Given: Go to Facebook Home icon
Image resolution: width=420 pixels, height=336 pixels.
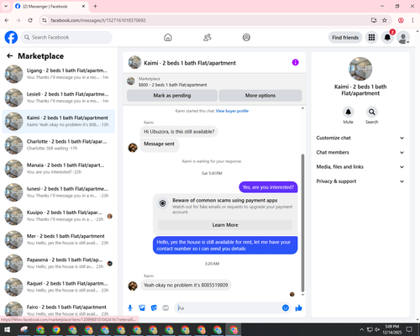Looking at the screenshot, I should 168,37.
